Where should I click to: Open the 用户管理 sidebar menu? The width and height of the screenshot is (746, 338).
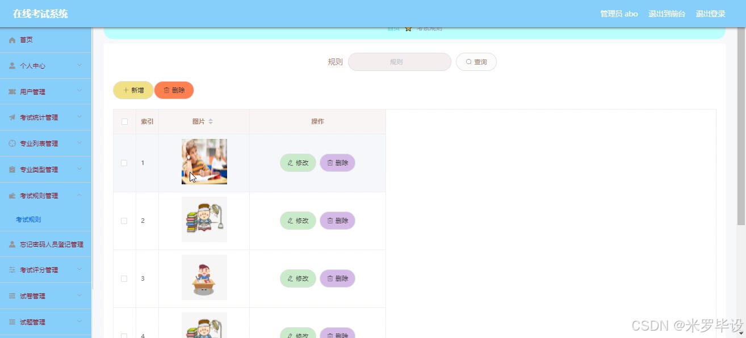pyautogui.click(x=45, y=92)
